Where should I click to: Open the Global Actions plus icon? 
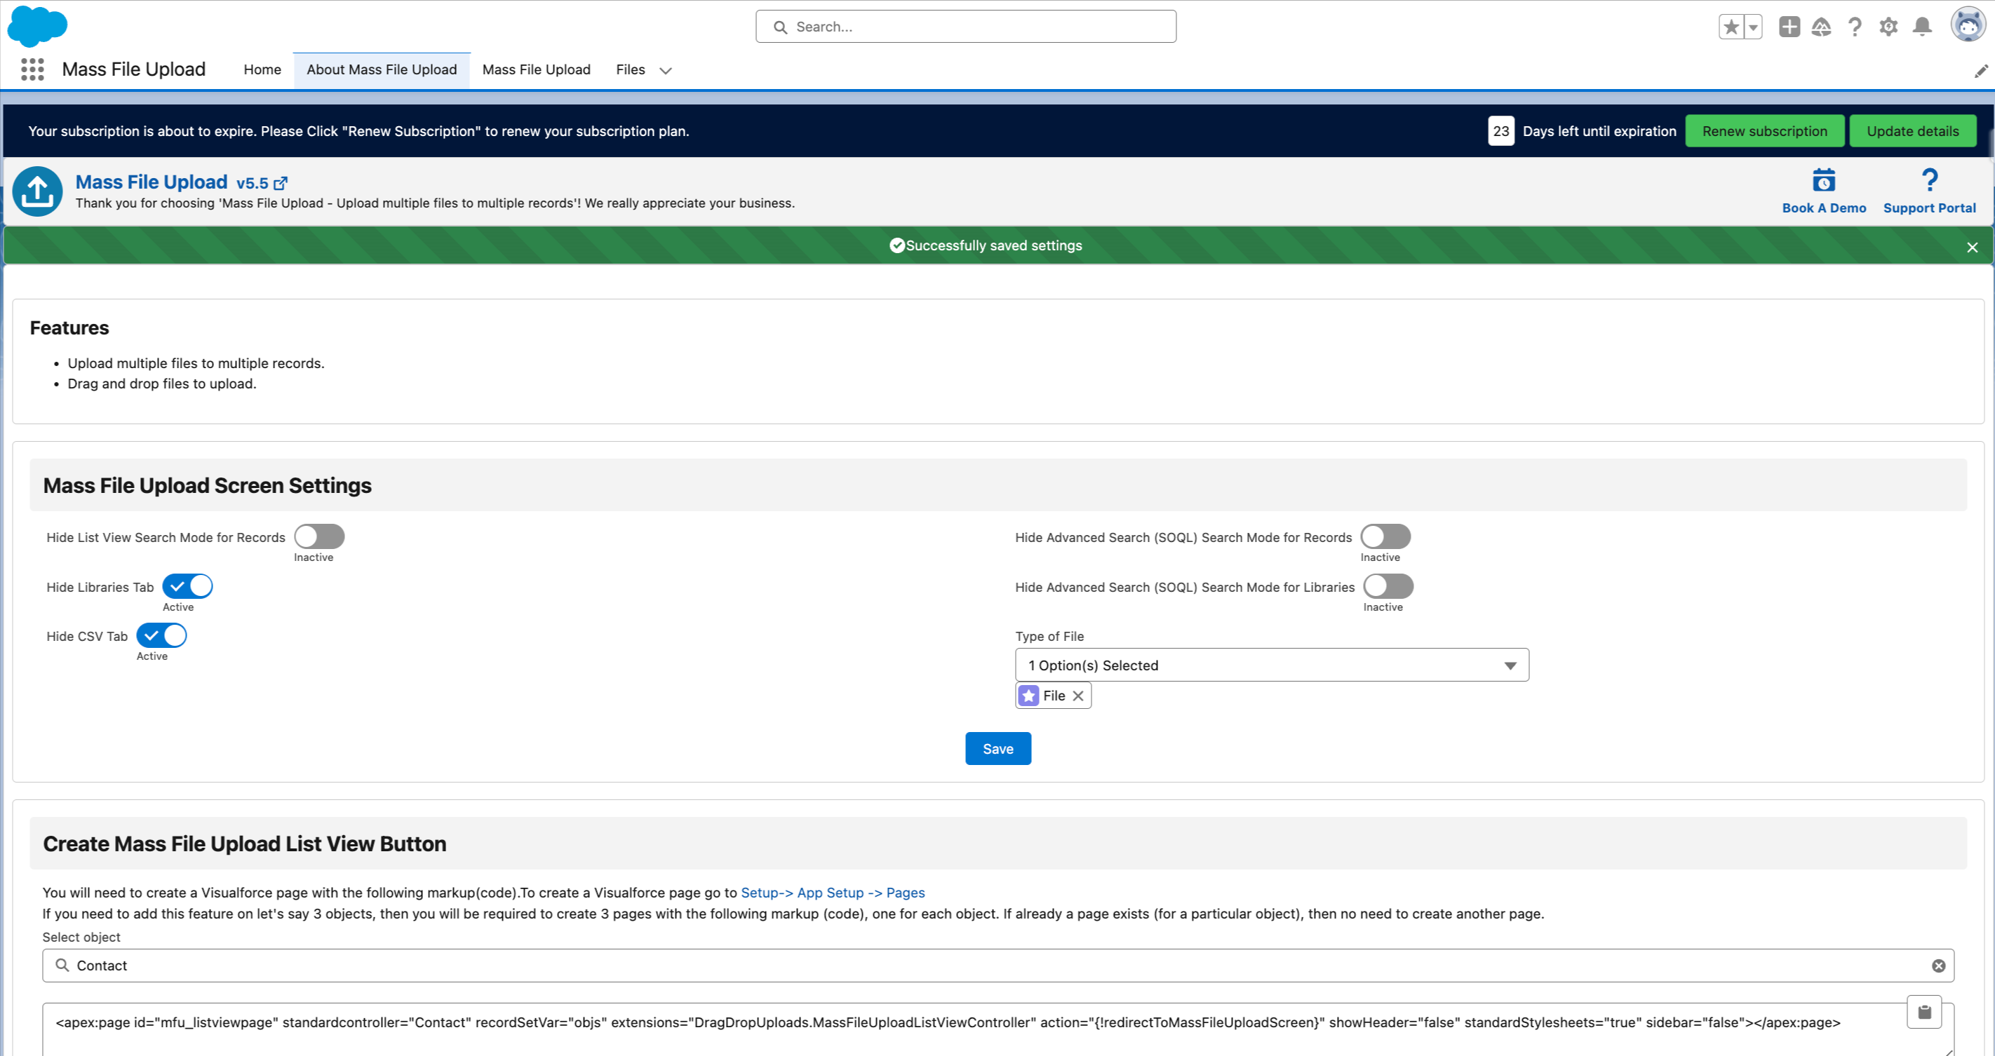pos(1789,27)
